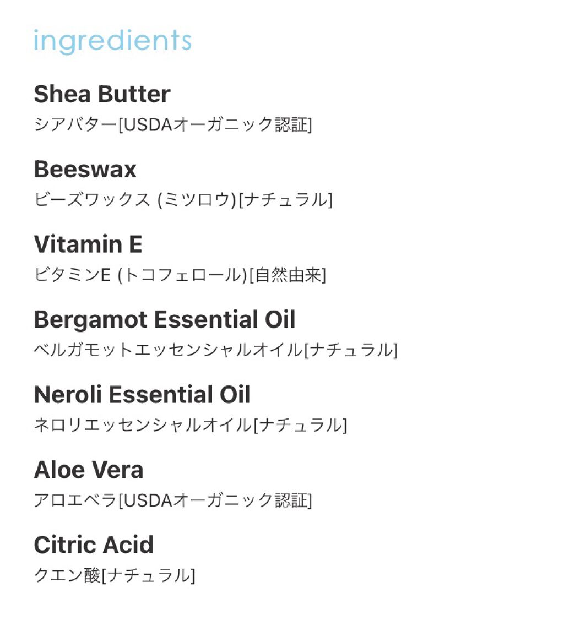Screen dimensions: 564x626
Task: Select the Shea Butter ingredient title
Action: pyautogui.click(x=102, y=94)
